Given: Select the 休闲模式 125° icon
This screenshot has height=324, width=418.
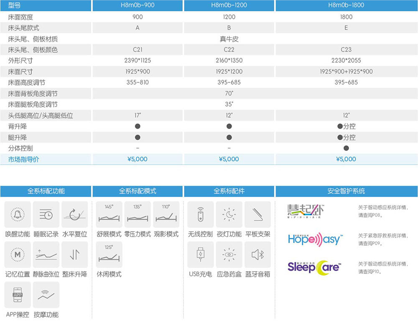Looking at the screenshot, I should pos(109,255).
